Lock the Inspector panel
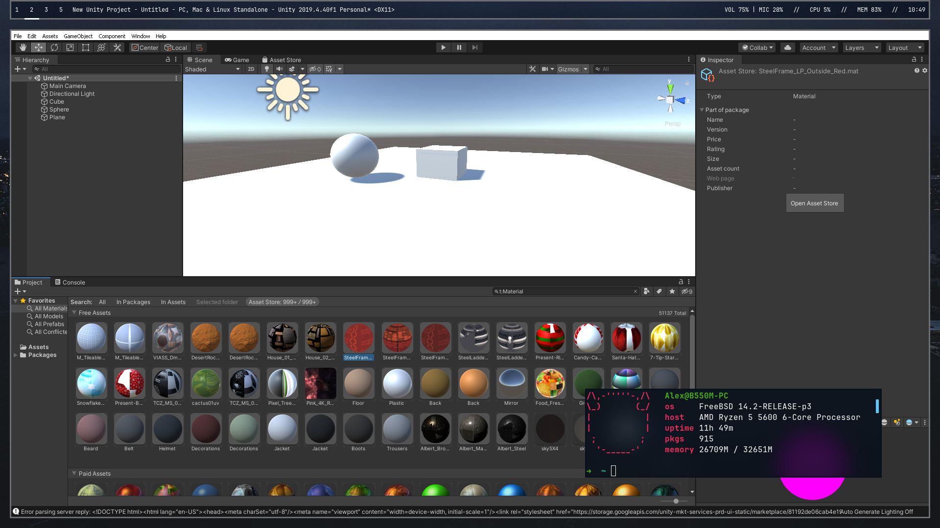The image size is (940, 528). click(x=914, y=60)
